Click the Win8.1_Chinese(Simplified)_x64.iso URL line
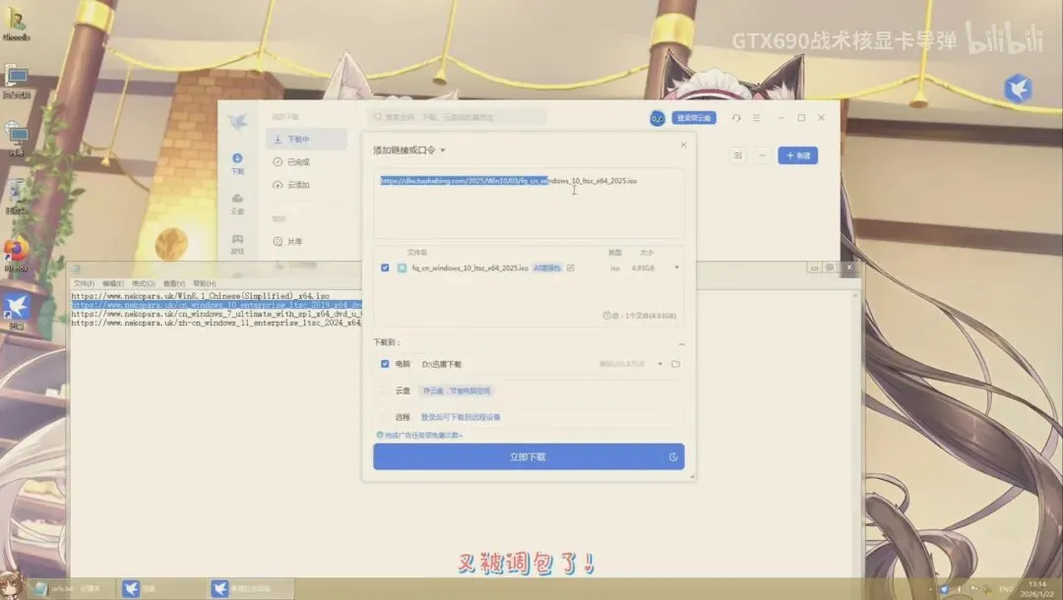The height and width of the screenshot is (600, 1063). coord(201,297)
